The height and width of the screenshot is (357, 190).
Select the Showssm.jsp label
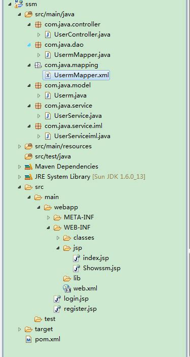point(102,268)
